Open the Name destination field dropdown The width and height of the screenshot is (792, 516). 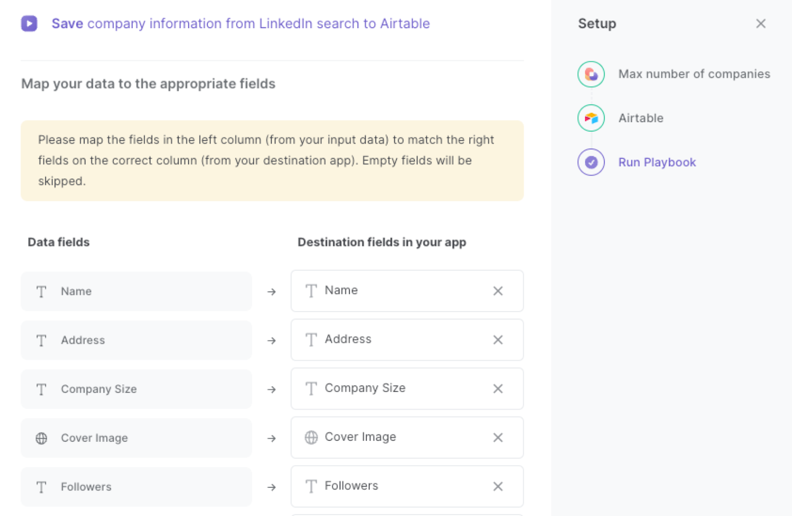[x=407, y=291]
